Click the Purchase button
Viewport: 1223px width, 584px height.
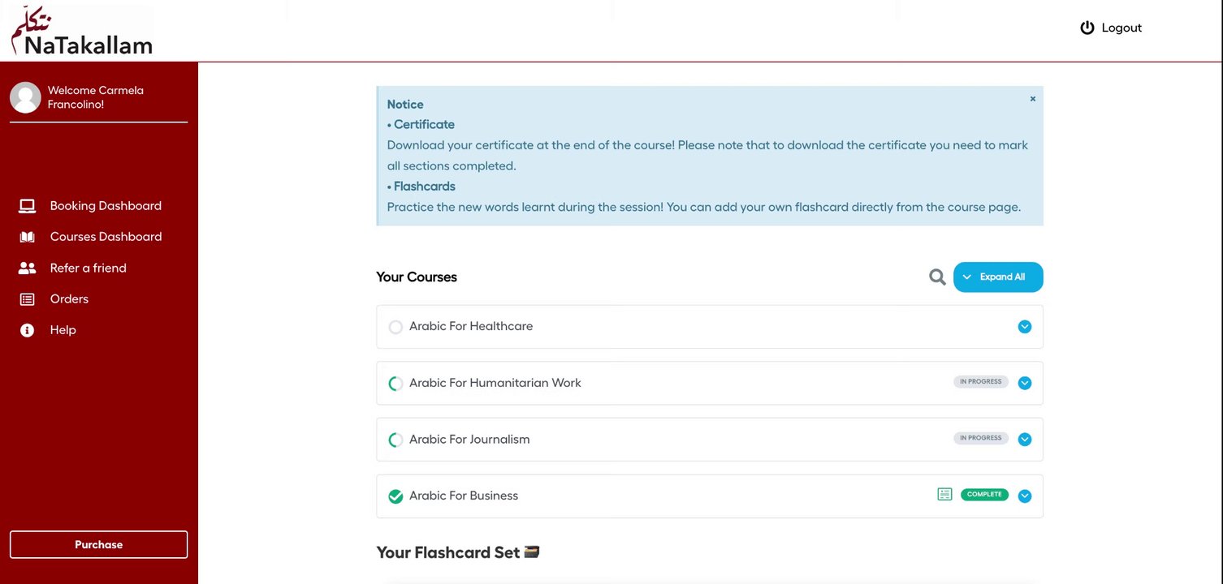click(98, 544)
